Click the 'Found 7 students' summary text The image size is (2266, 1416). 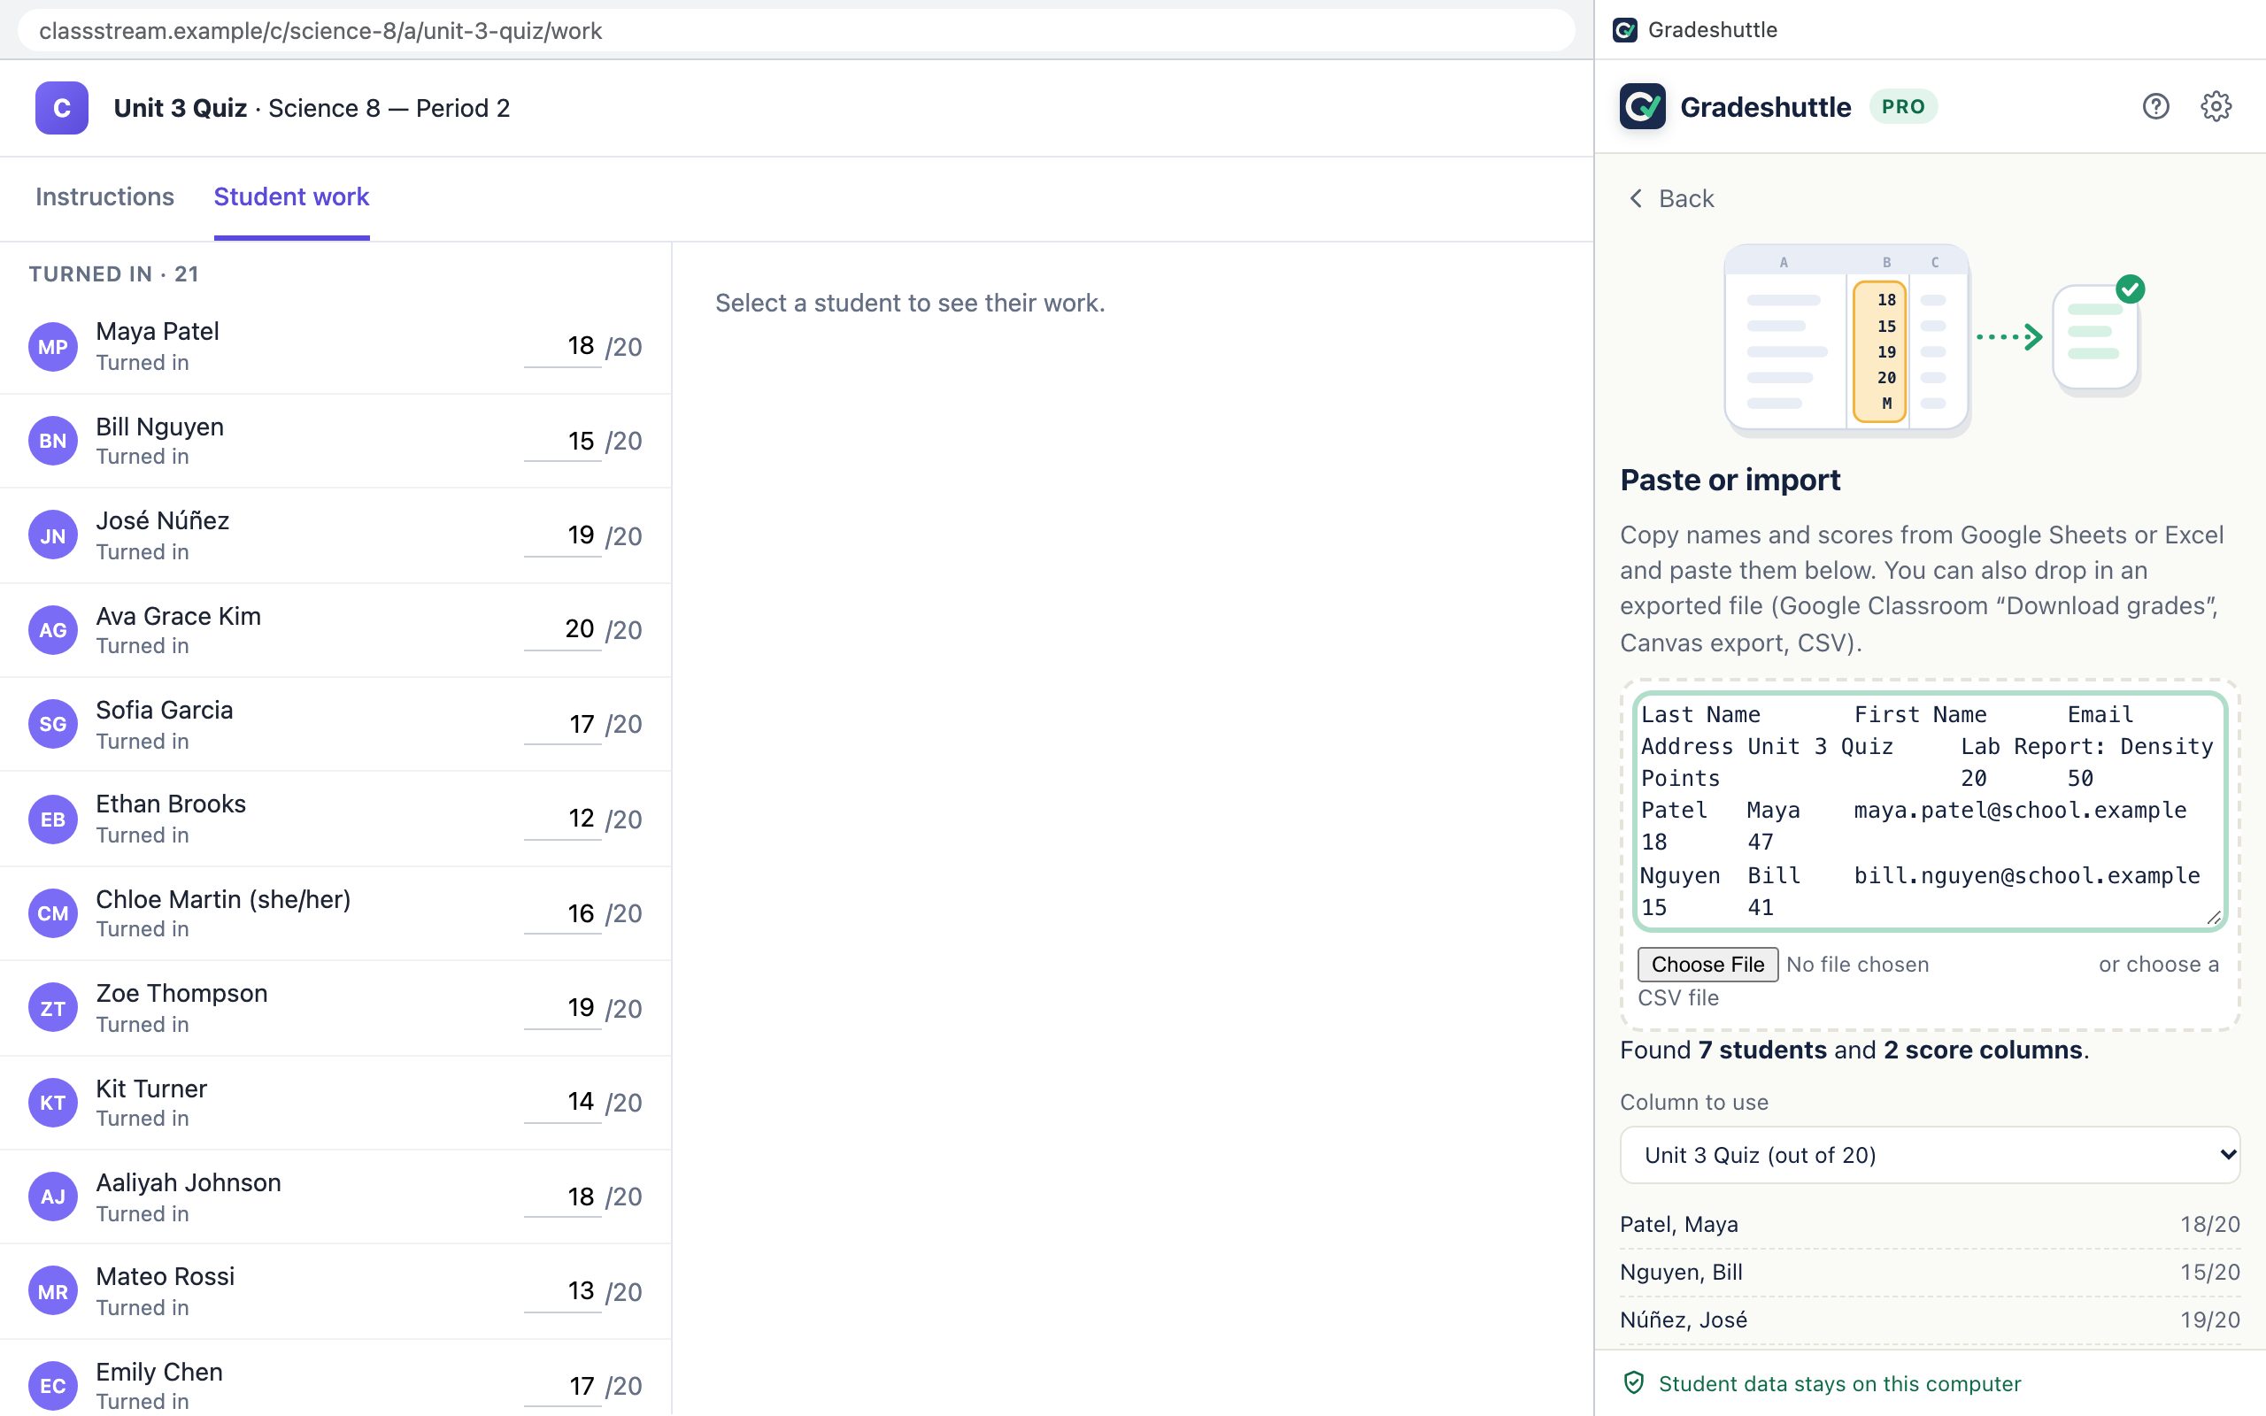tap(1854, 1050)
